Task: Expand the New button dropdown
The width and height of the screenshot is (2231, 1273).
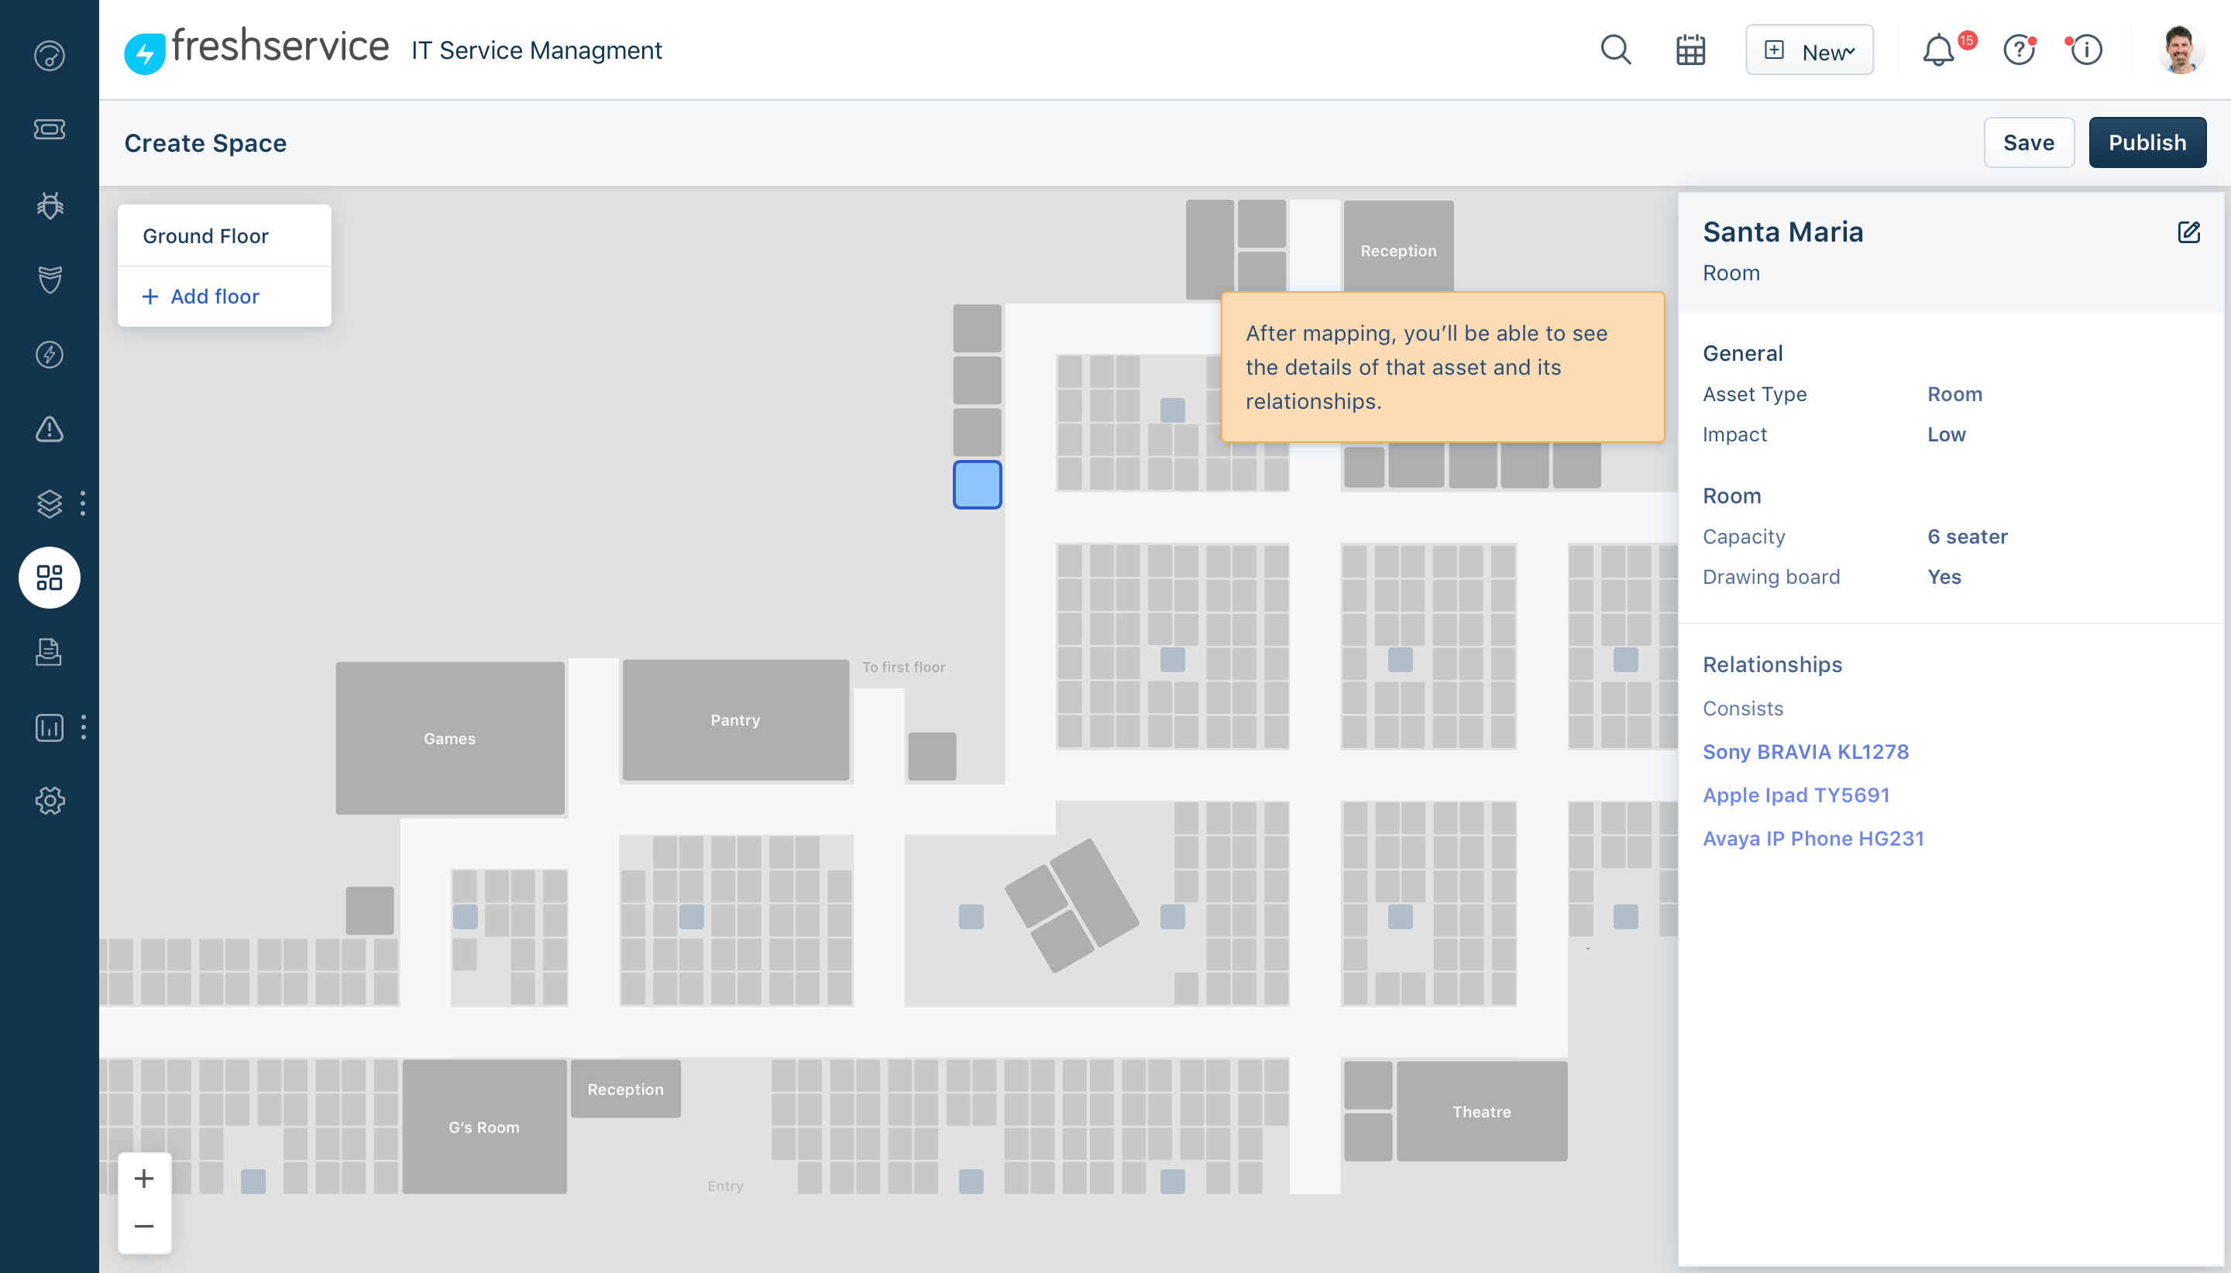Action: [x=1809, y=50]
